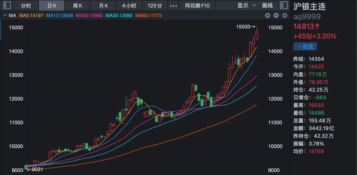Click the MA5 moving average label
357x175 pixels.
coord(31,15)
